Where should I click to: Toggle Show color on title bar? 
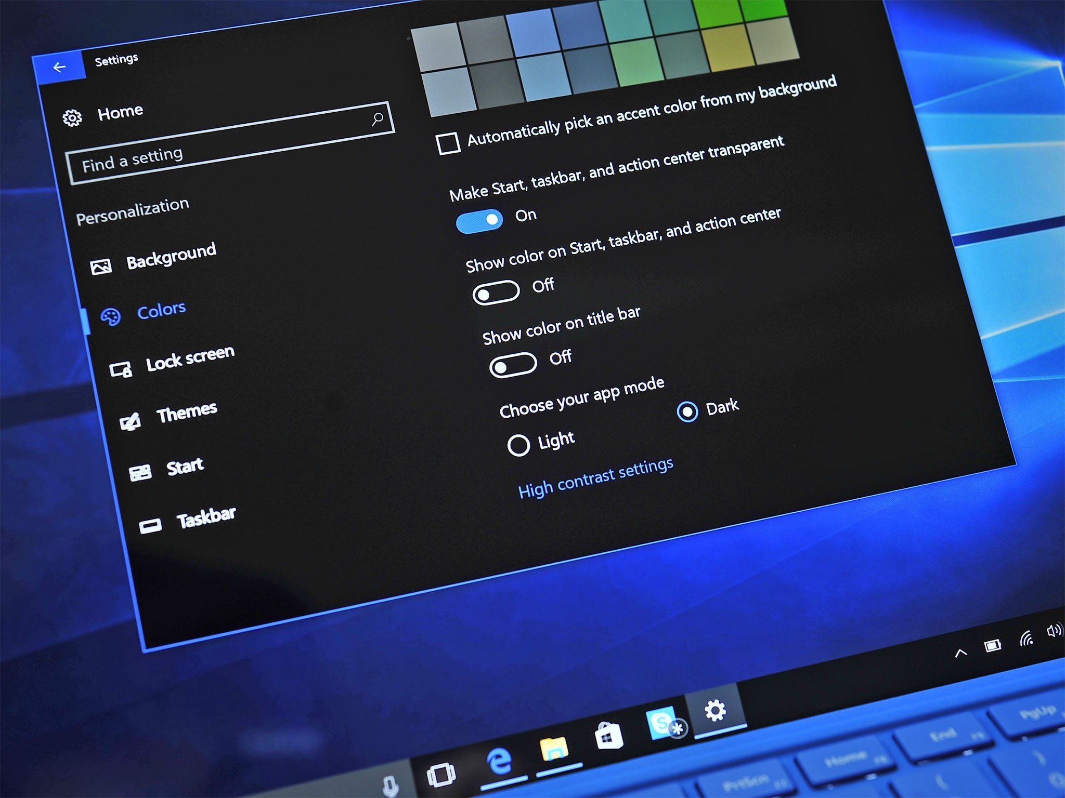coord(513,365)
